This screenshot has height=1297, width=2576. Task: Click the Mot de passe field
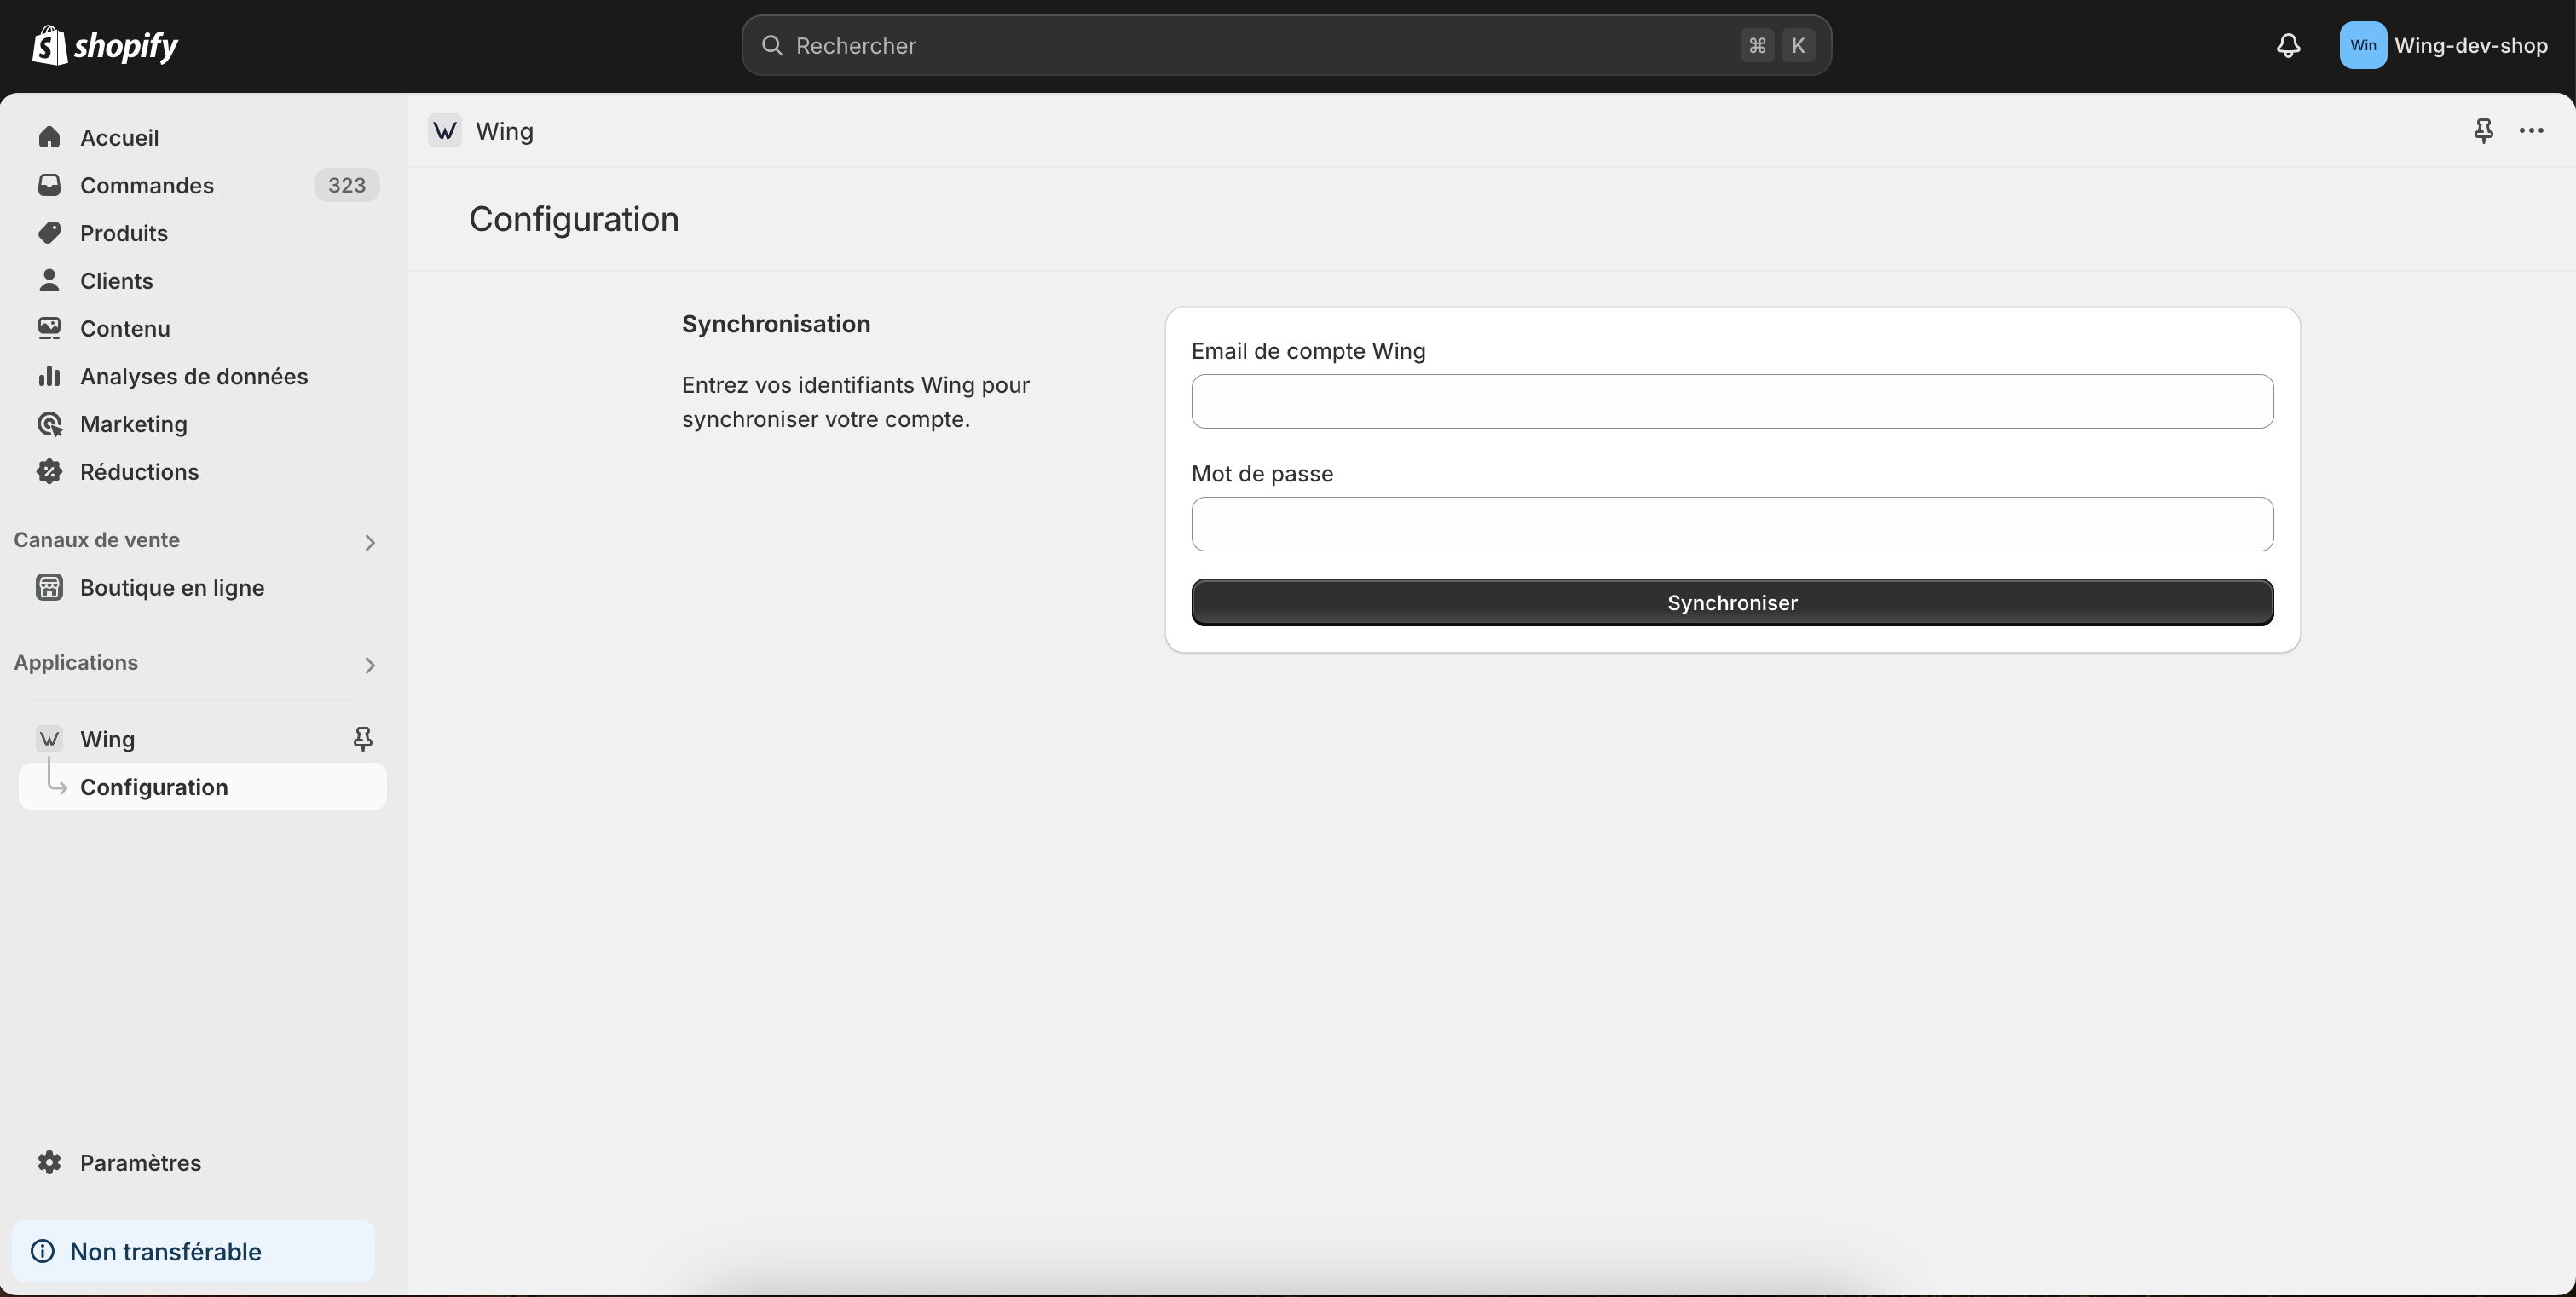(x=1732, y=524)
